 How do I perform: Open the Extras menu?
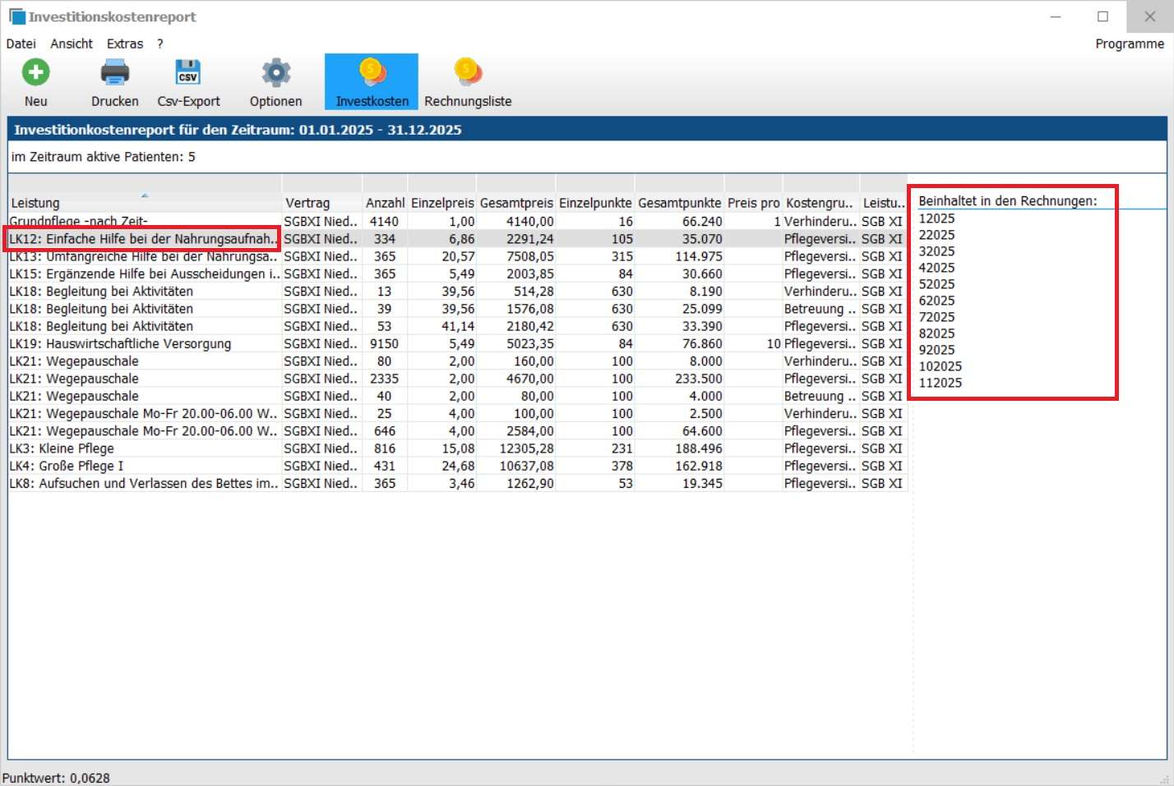click(x=125, y=44)
